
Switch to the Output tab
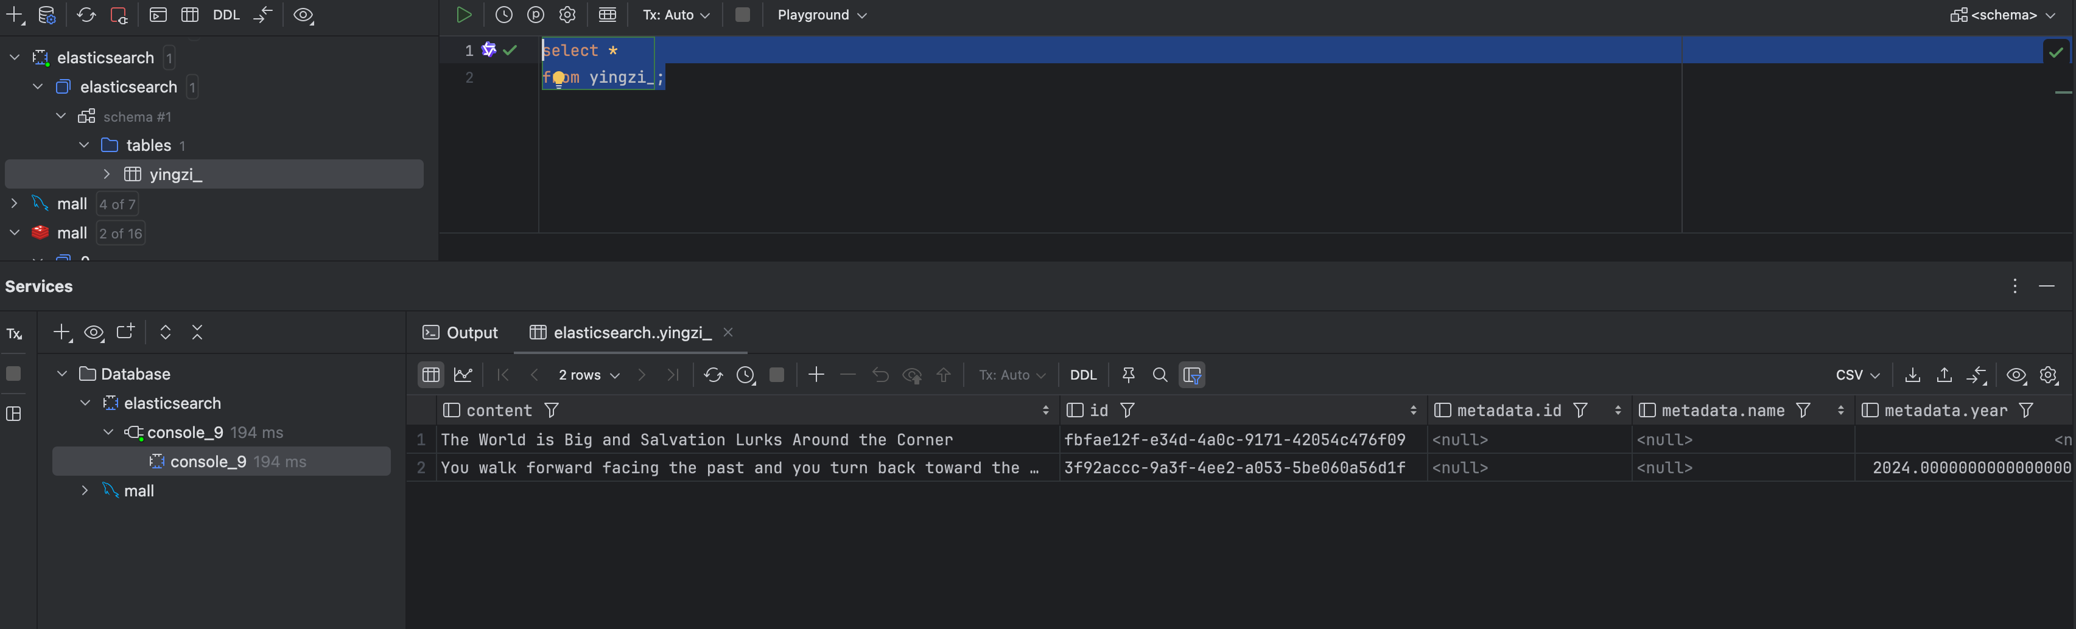pos(461,333)
